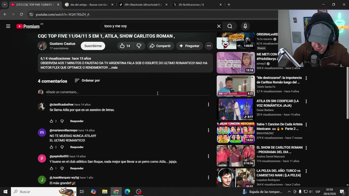Play Salva 1 Cancion 14:02 thumbnail

(236, 133)
